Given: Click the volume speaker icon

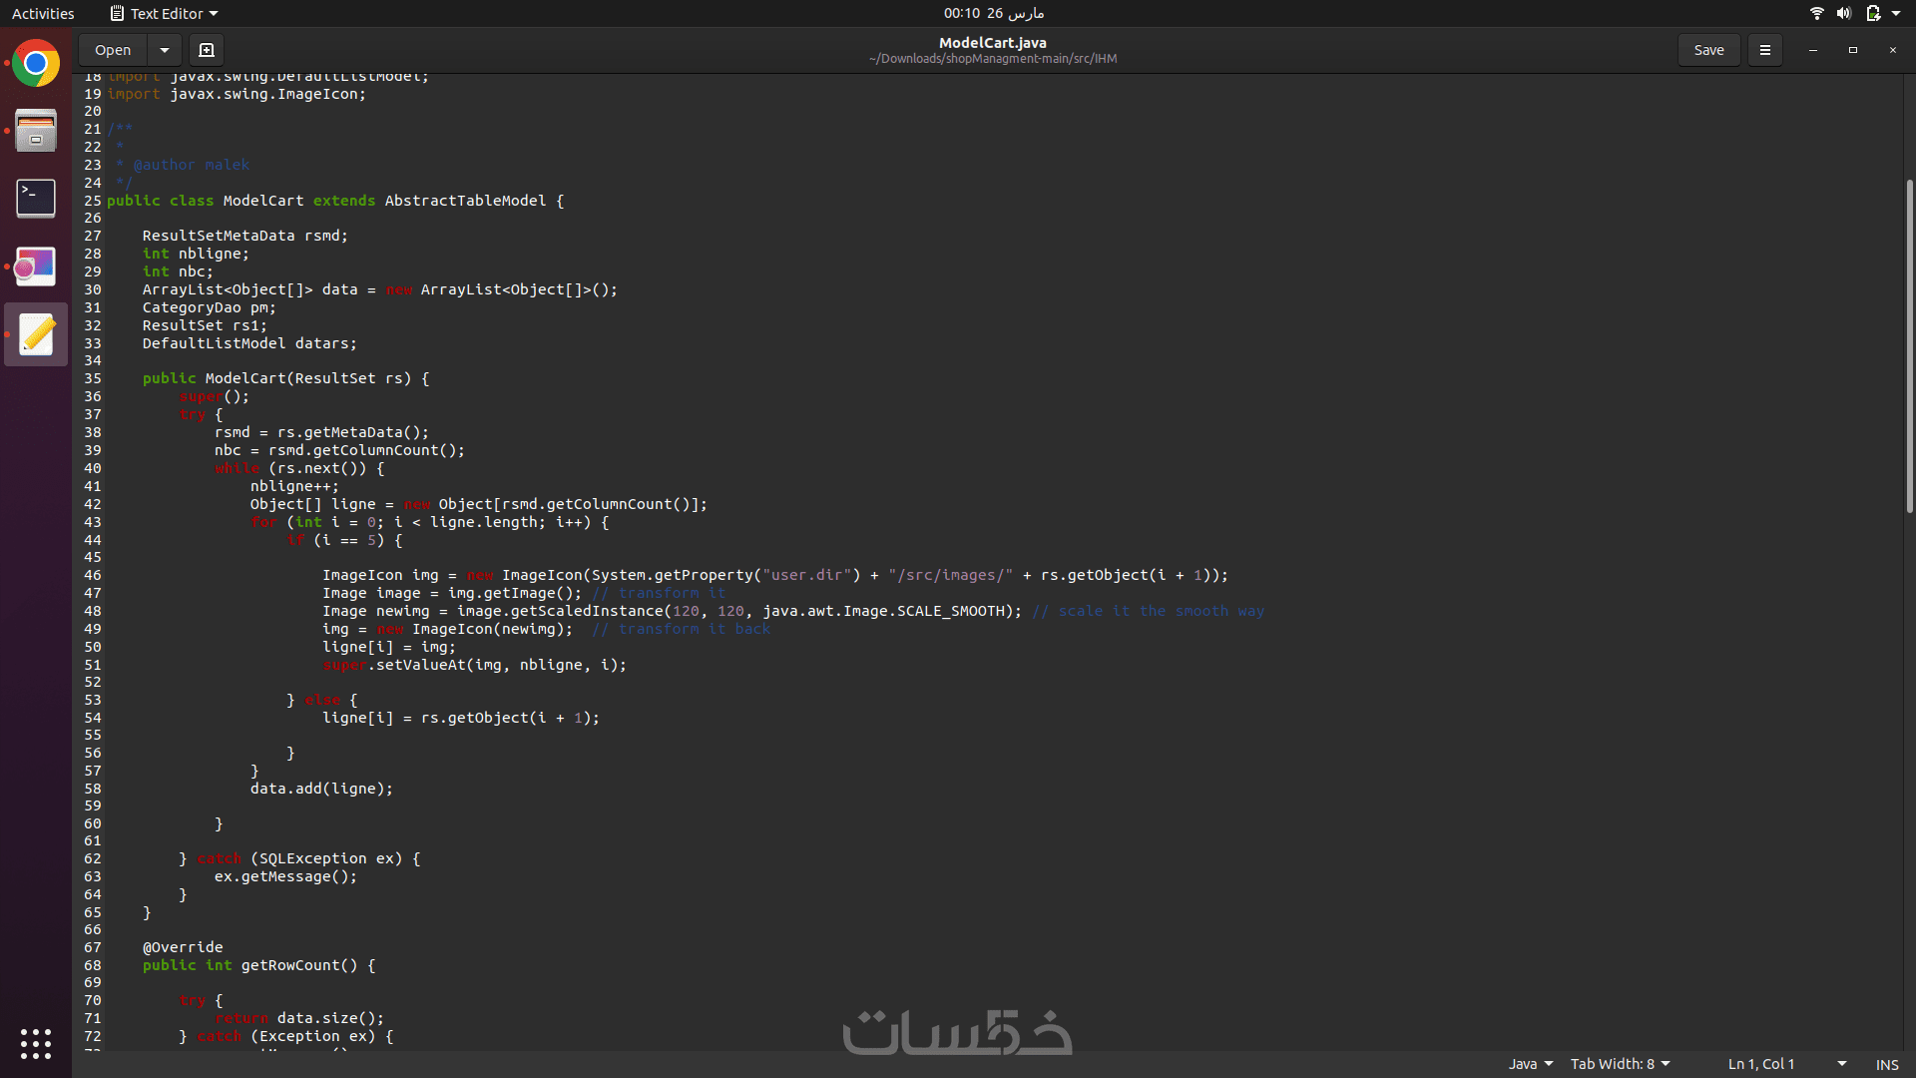Looking at the screenshot, I should [1843, 13].
